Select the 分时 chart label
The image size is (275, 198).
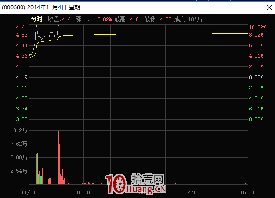point(37,19)
